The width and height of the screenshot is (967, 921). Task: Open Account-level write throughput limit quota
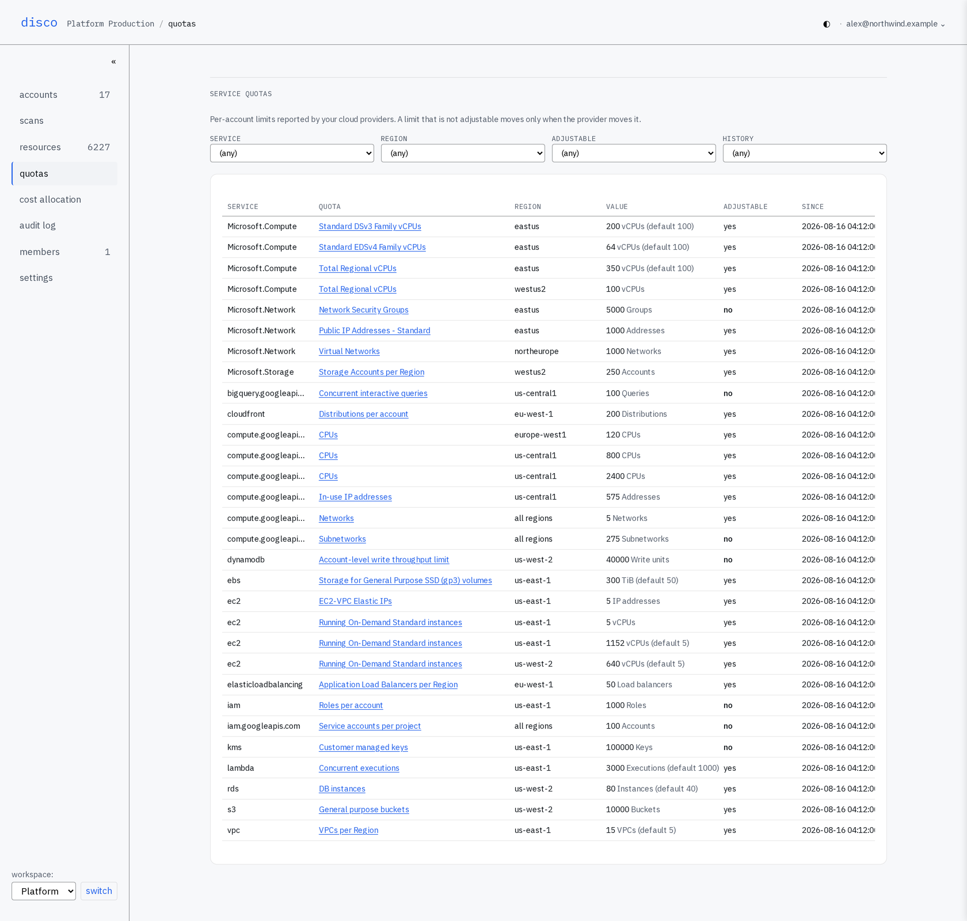pyautogui.click(x=384, y=560)
